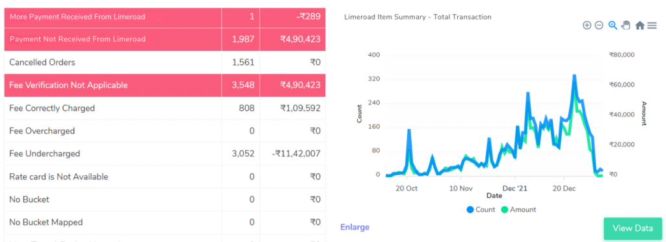The image size is (666, 242).
Task: Select the magnifier selection zoom tool
Action: pos(613,25)
